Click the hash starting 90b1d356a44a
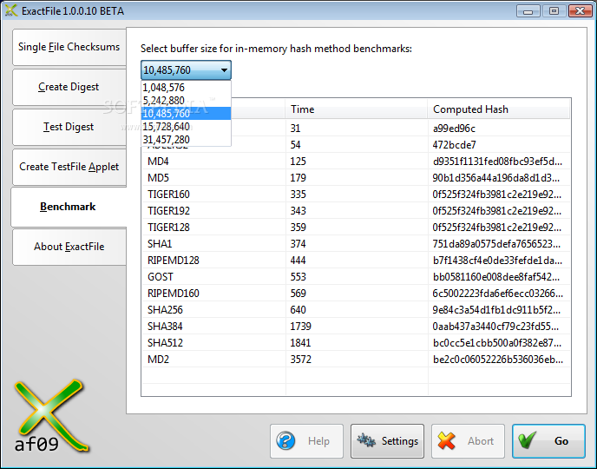Image resolution: width=597 pixels, height=469 pixels. 496,178
